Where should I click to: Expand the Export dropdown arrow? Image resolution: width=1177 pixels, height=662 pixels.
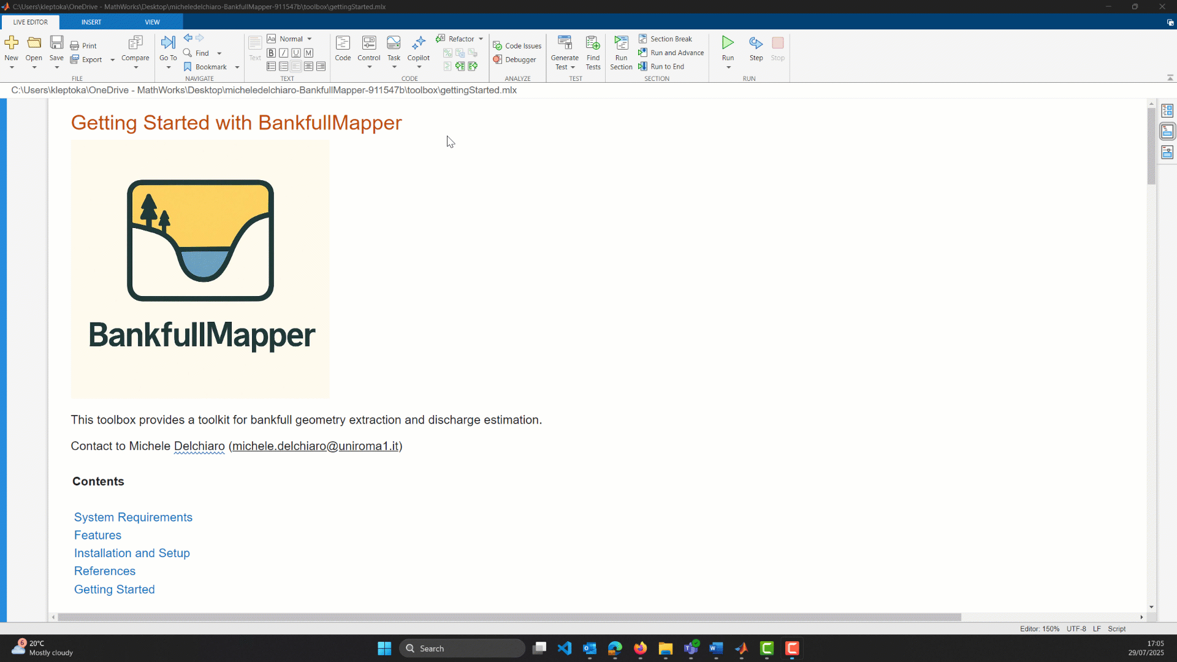112,60
